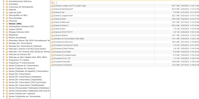This screenshot has height=99, width=199.
Task: Go up via the [..] parent link
Action: pos(55,3)
